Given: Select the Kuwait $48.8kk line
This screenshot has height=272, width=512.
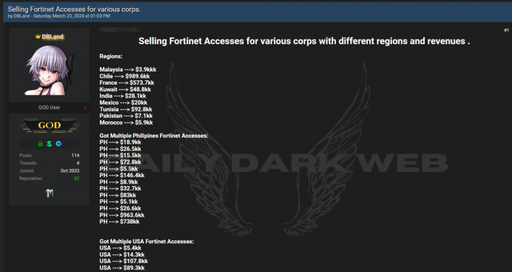Looking at the screenshot, I should (x=125, y=89).
